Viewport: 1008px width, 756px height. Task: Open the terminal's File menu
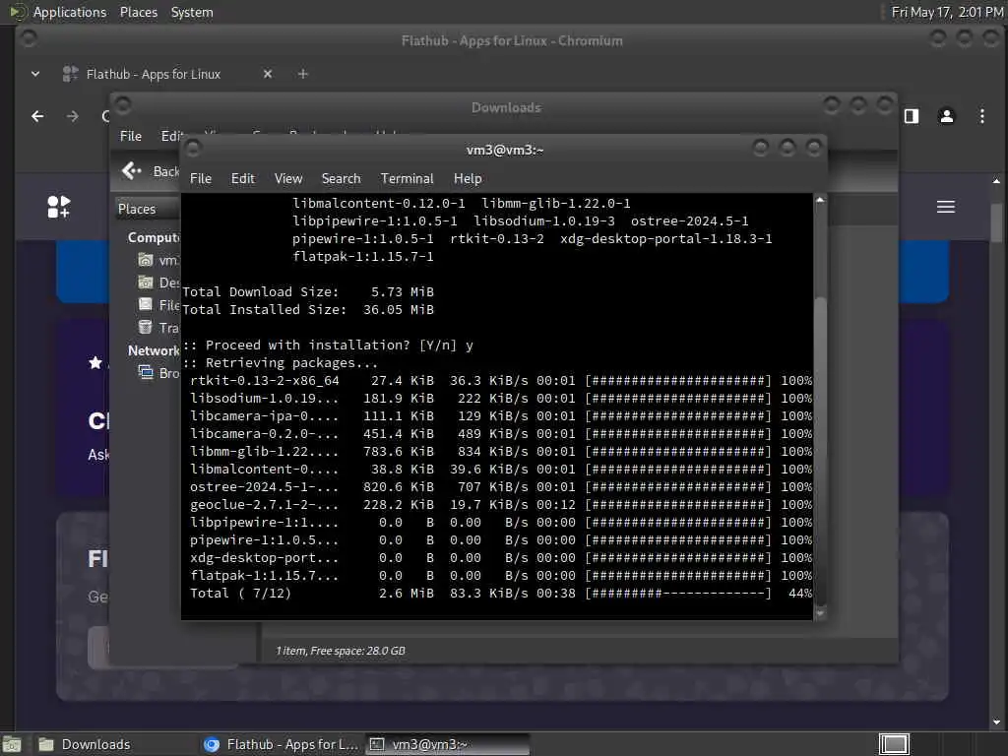tap(201, 179)
